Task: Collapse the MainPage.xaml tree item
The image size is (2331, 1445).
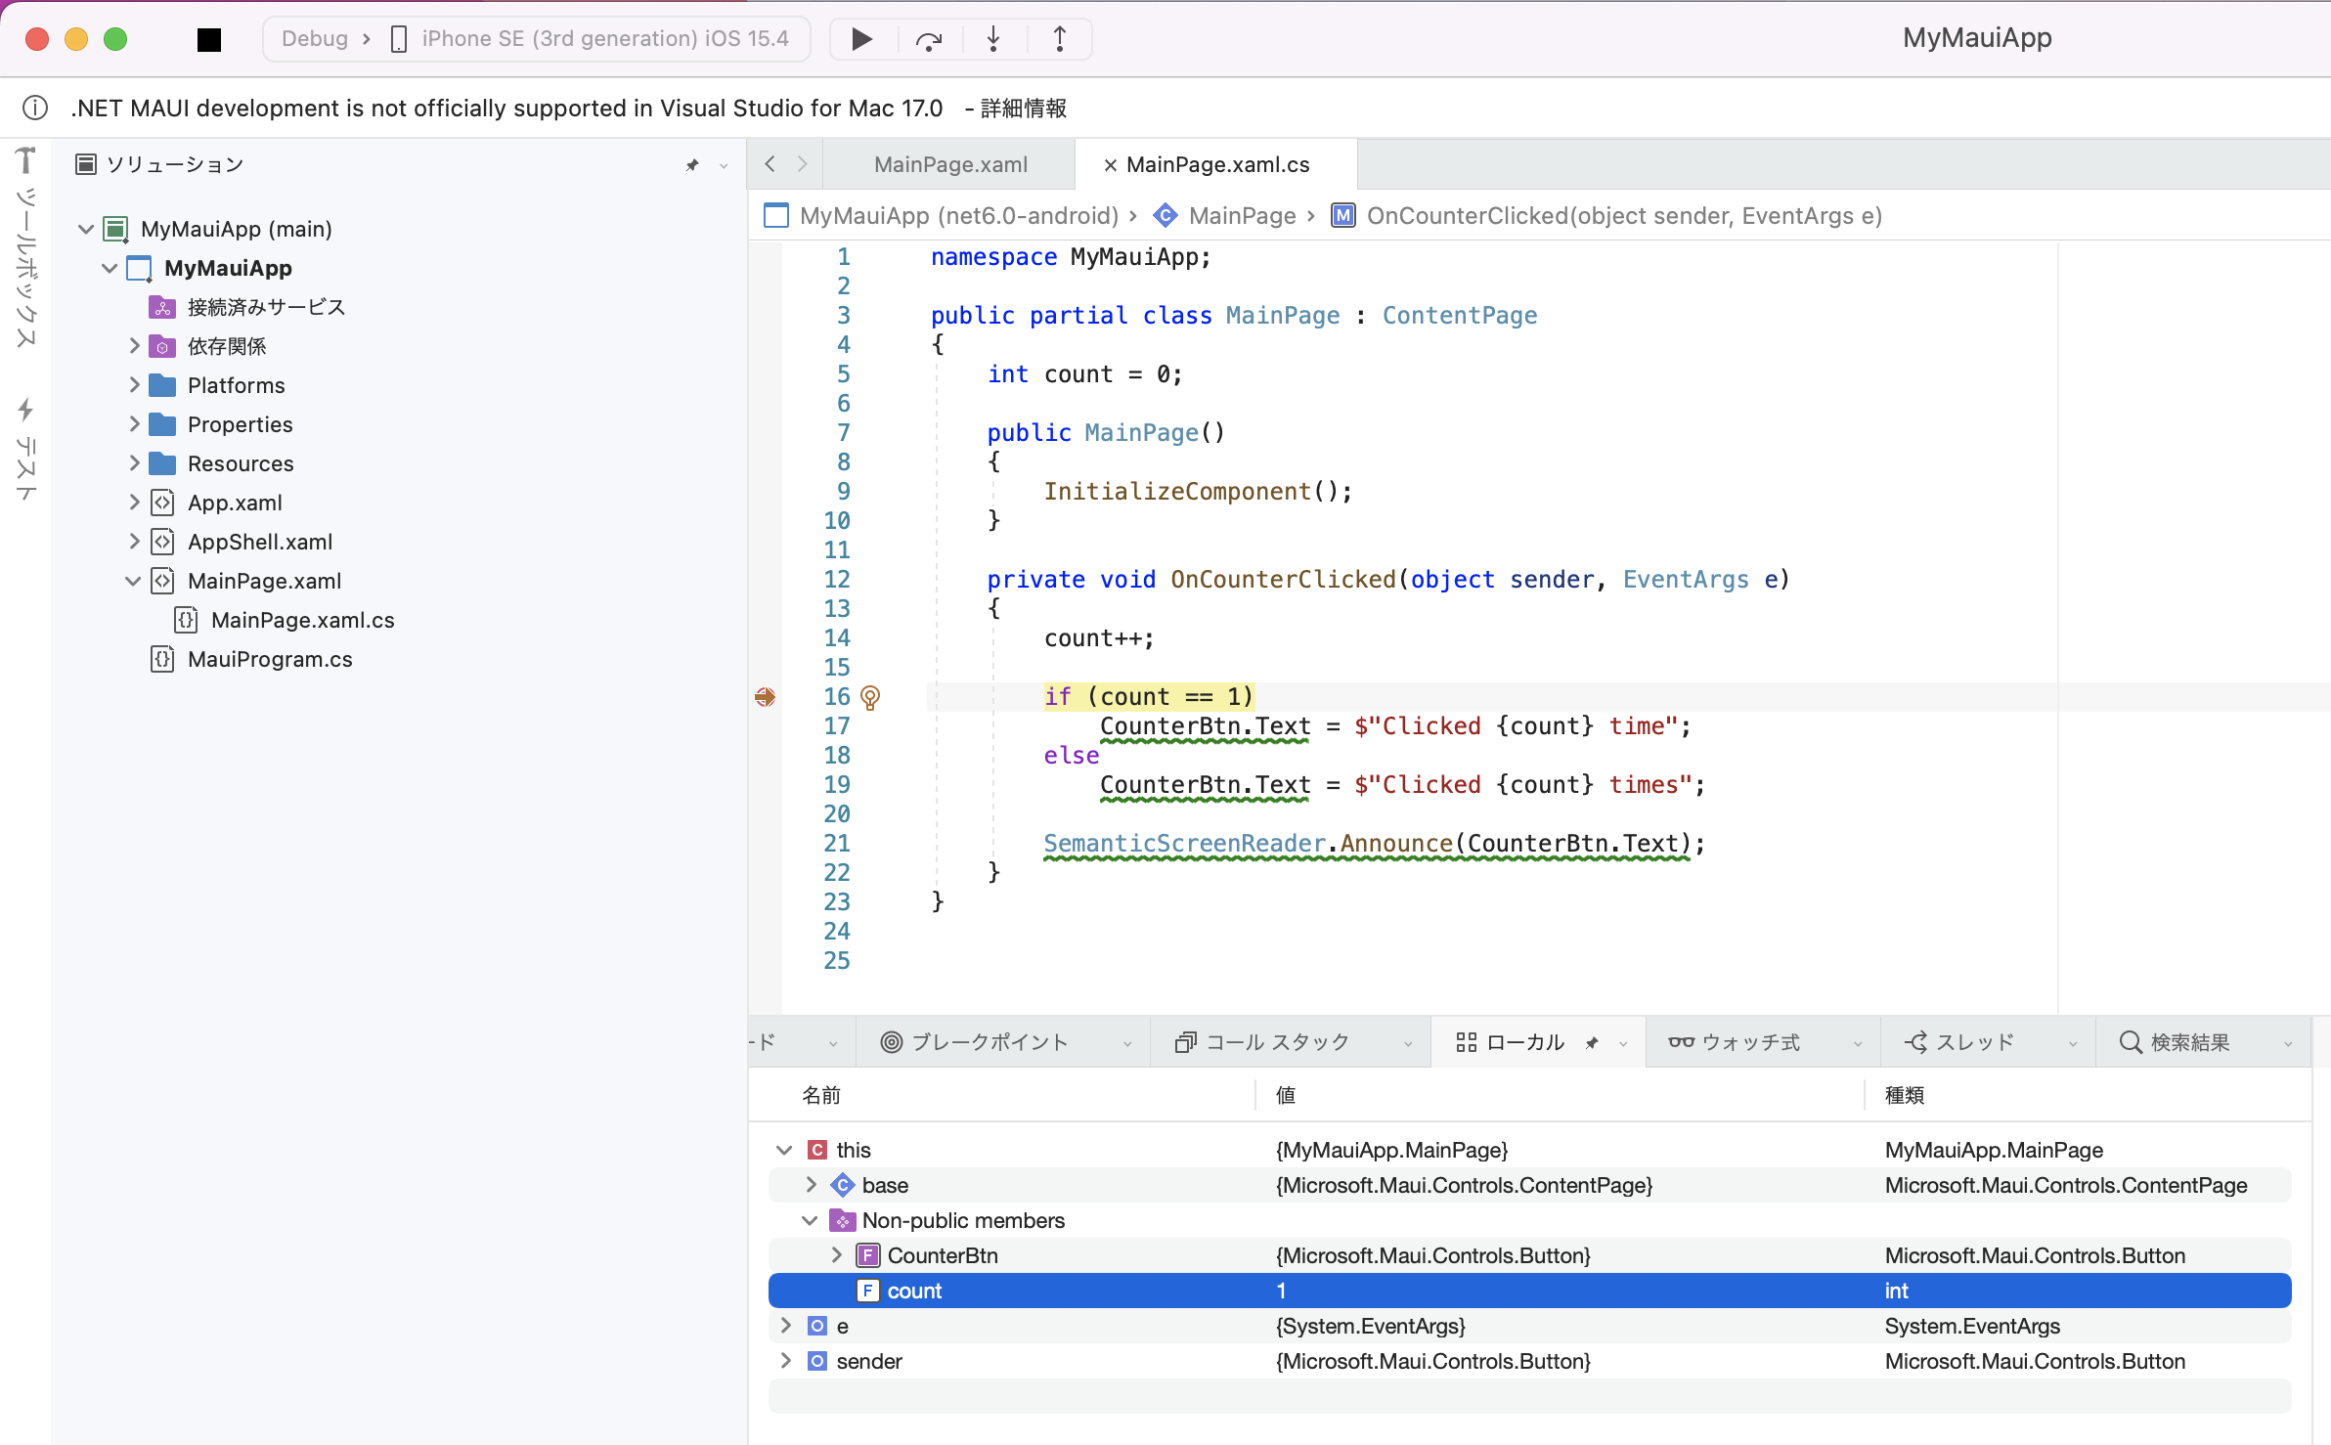Action: [132, 580]
